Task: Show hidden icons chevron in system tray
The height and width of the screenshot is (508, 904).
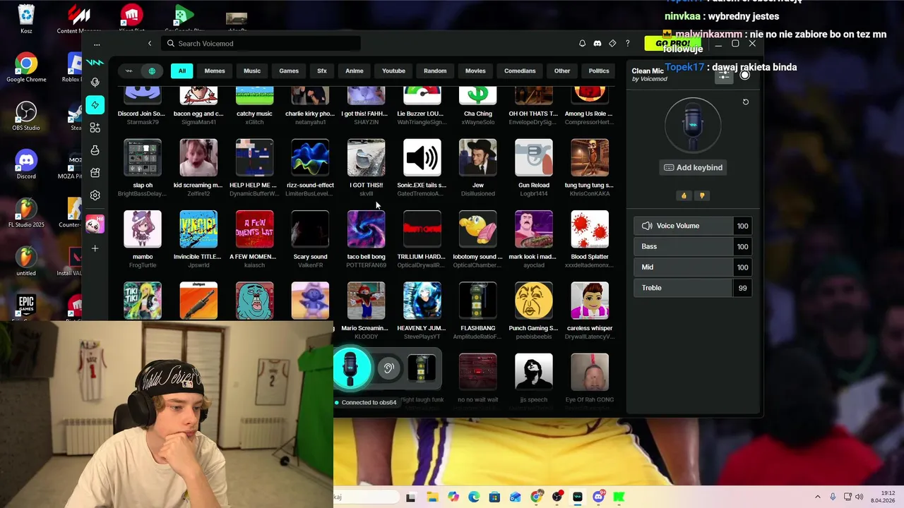Action: pos(818,497)
